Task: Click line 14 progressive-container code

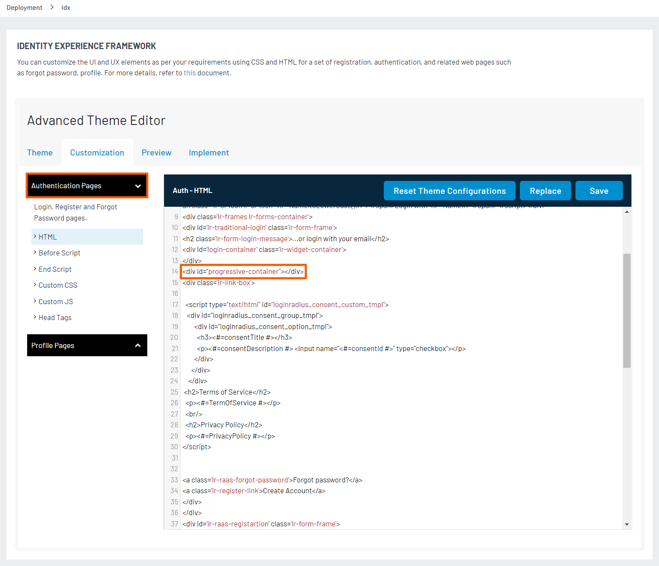Action: (243, 271)
